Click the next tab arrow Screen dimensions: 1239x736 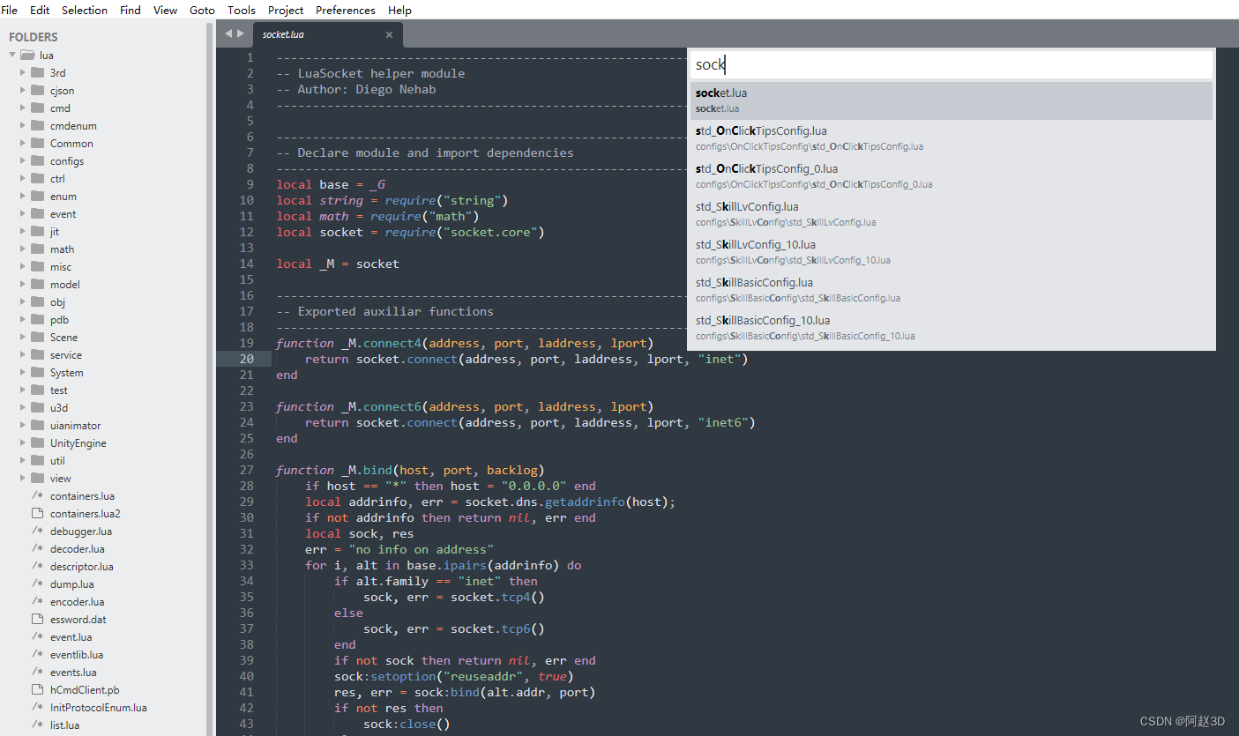point(240,33)
